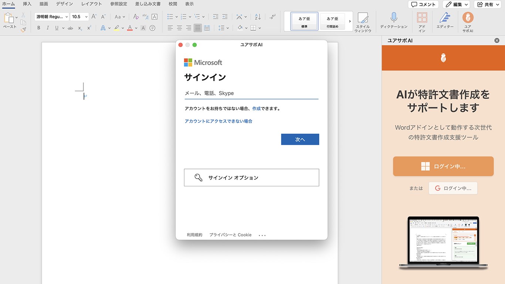505x284 pixels.
Task: Launch the Editor (エディター) tool
Action: pos(445,21)
